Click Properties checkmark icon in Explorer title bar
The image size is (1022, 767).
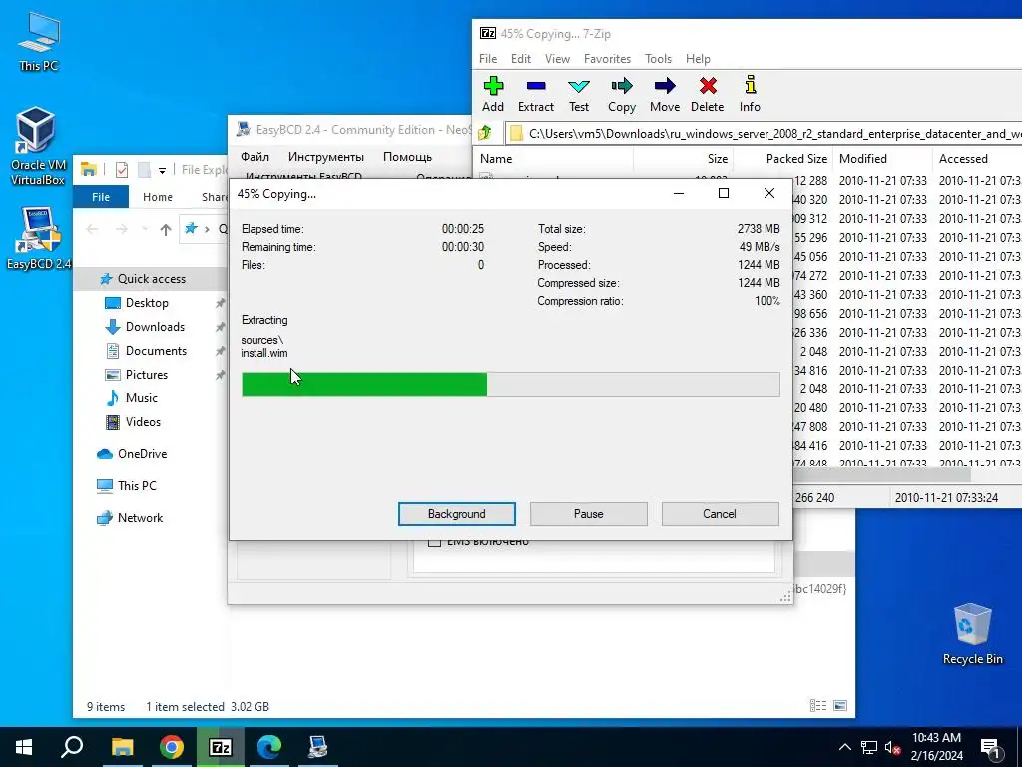pos(122,170)
